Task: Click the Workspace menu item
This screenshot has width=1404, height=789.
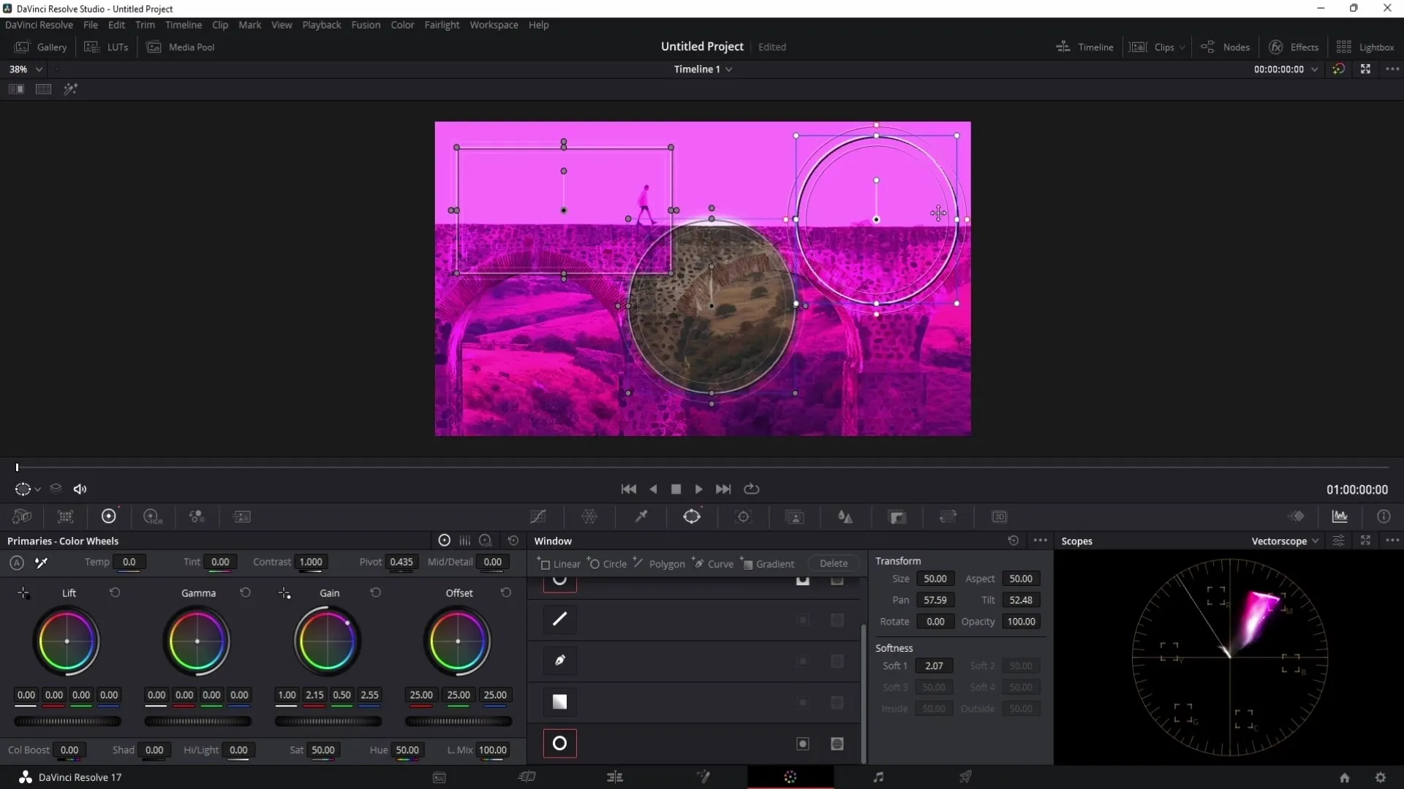Action: [x=494, y=24]
